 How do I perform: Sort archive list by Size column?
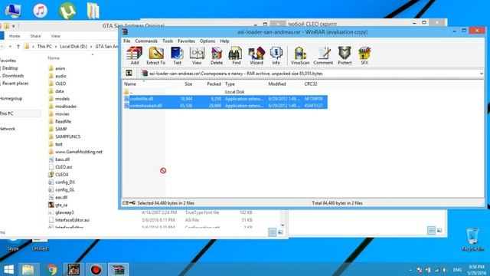188,84
